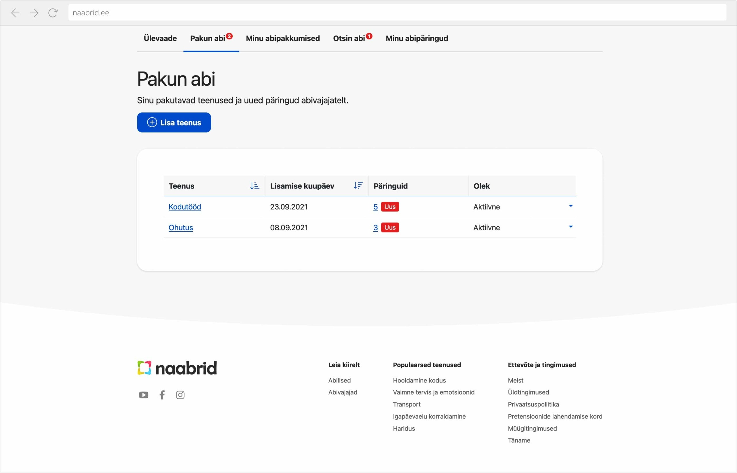The height and width of the screenshot is (473, 737).
Task: Sort by Lisamise kuupäev icon
Action: [358, 186]
